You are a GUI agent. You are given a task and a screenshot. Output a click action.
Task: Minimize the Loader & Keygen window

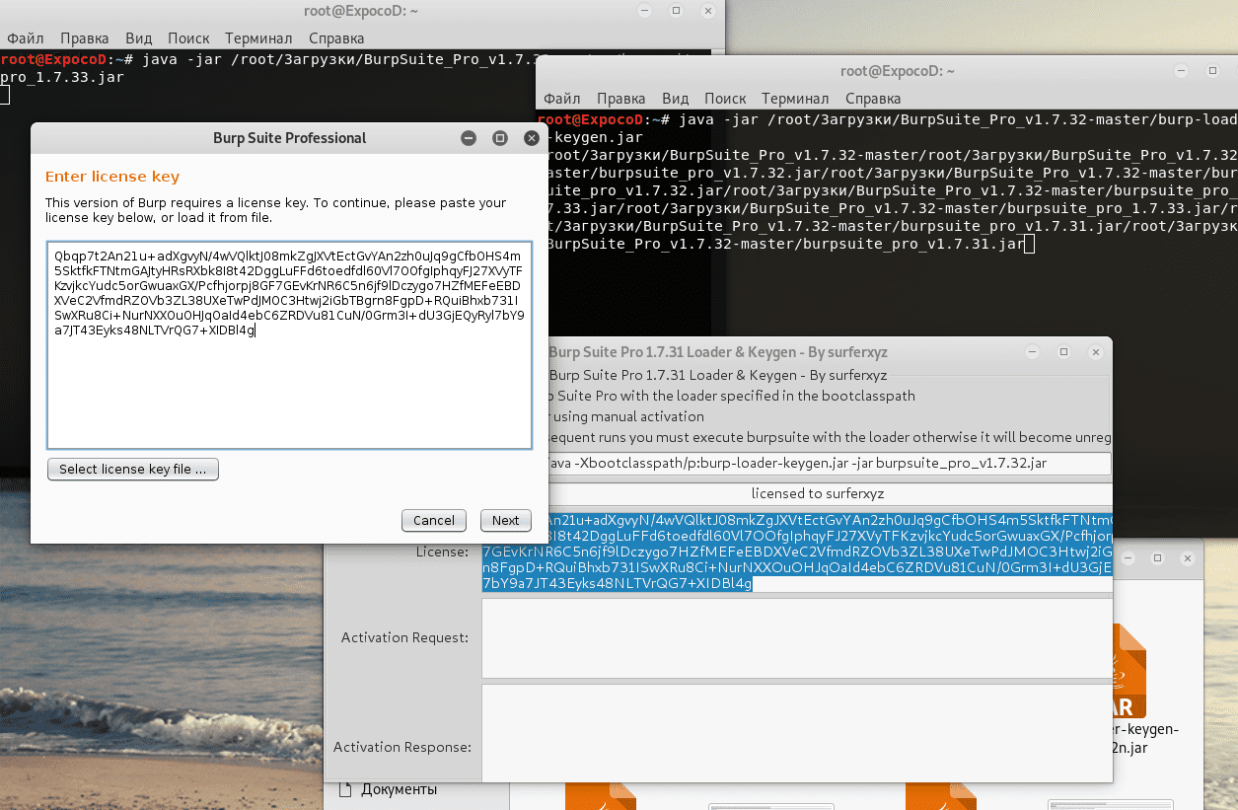[1033, 352]
